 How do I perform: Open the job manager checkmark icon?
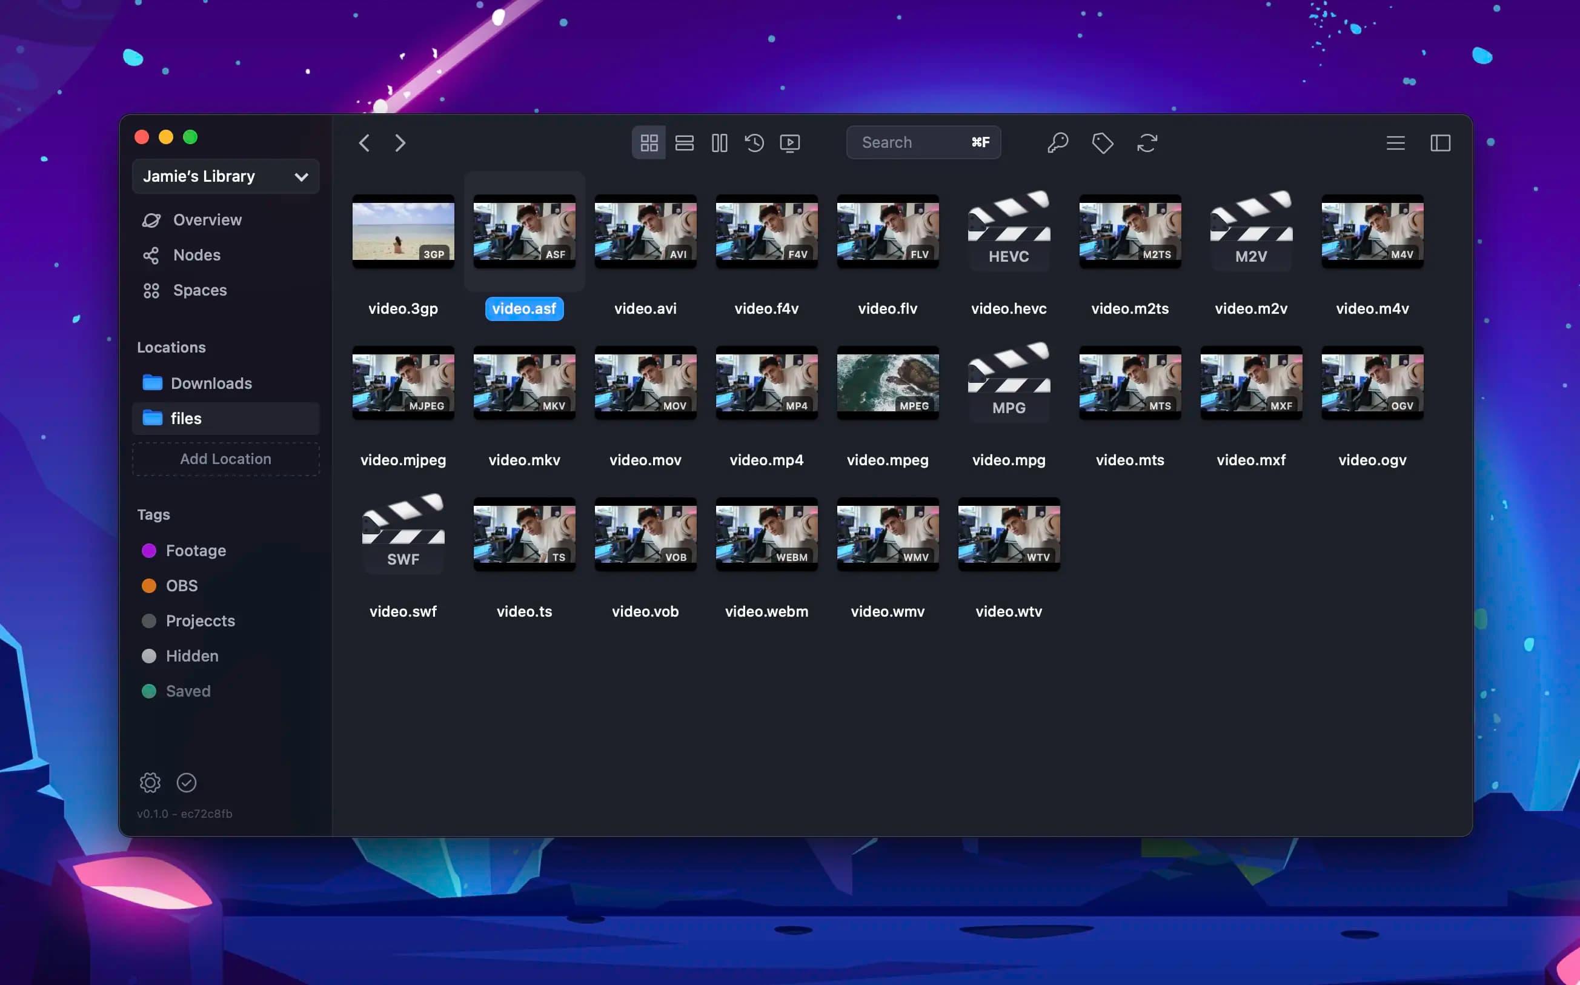187,783
